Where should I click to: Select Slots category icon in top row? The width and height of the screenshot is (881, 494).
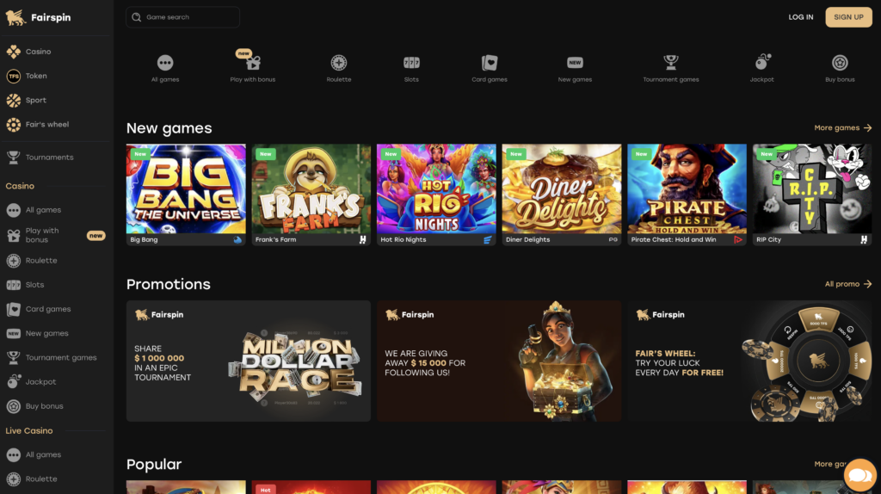pyautogui.click(x=411, y=69)
